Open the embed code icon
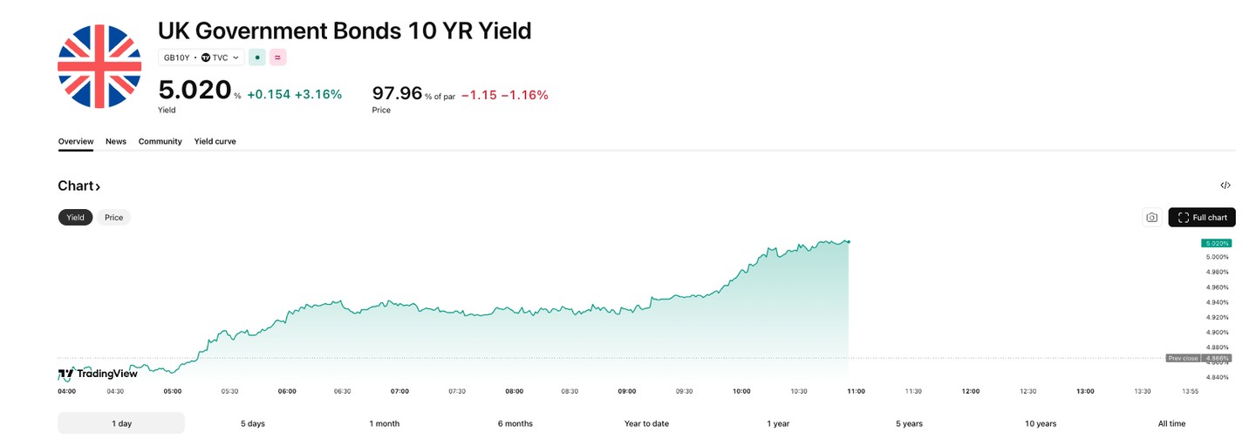The image size is (1256, 445). click(x=1225, y=185)
